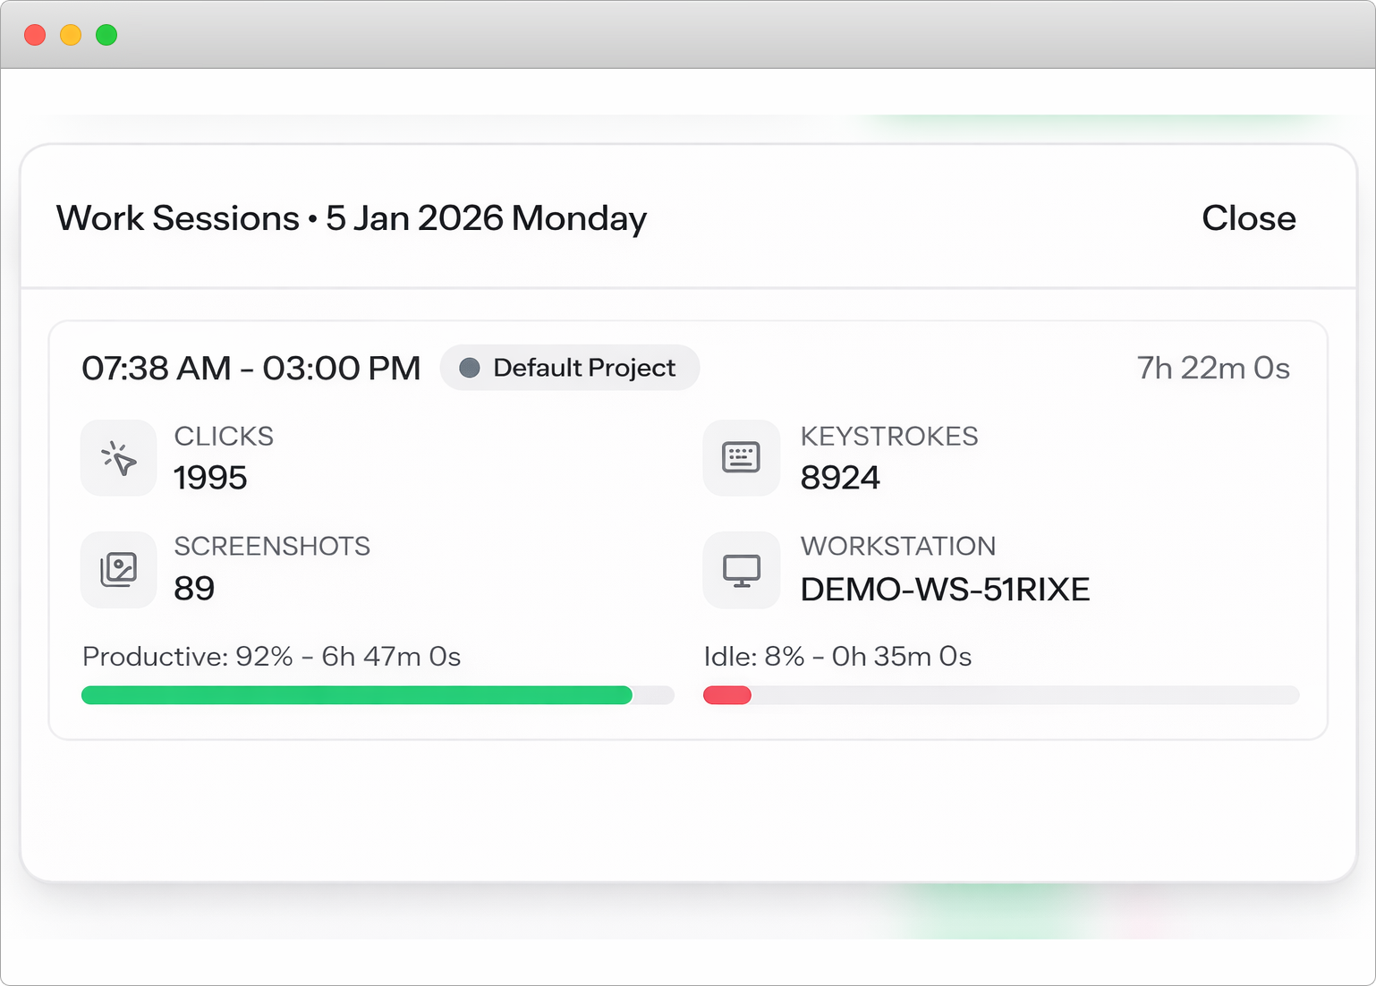The width and height of the screenshot is (1376, 986).
Task: Click the yellow minimize window button
Action: pyautogui.click(x=71, y=35)
